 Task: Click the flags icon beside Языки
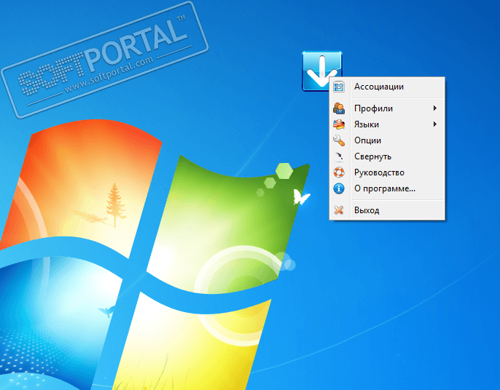pyautogui.click(x=339, y=124)
